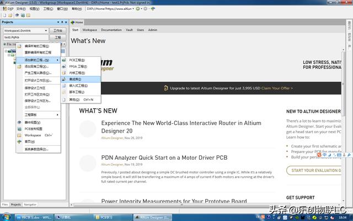Click the PCB release view toolbar icon

(x=23, y=15)
